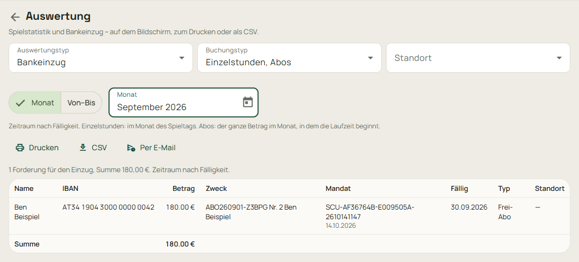579x262 pixels.
Task: Download the CSV export
Action: pos(93,148)
